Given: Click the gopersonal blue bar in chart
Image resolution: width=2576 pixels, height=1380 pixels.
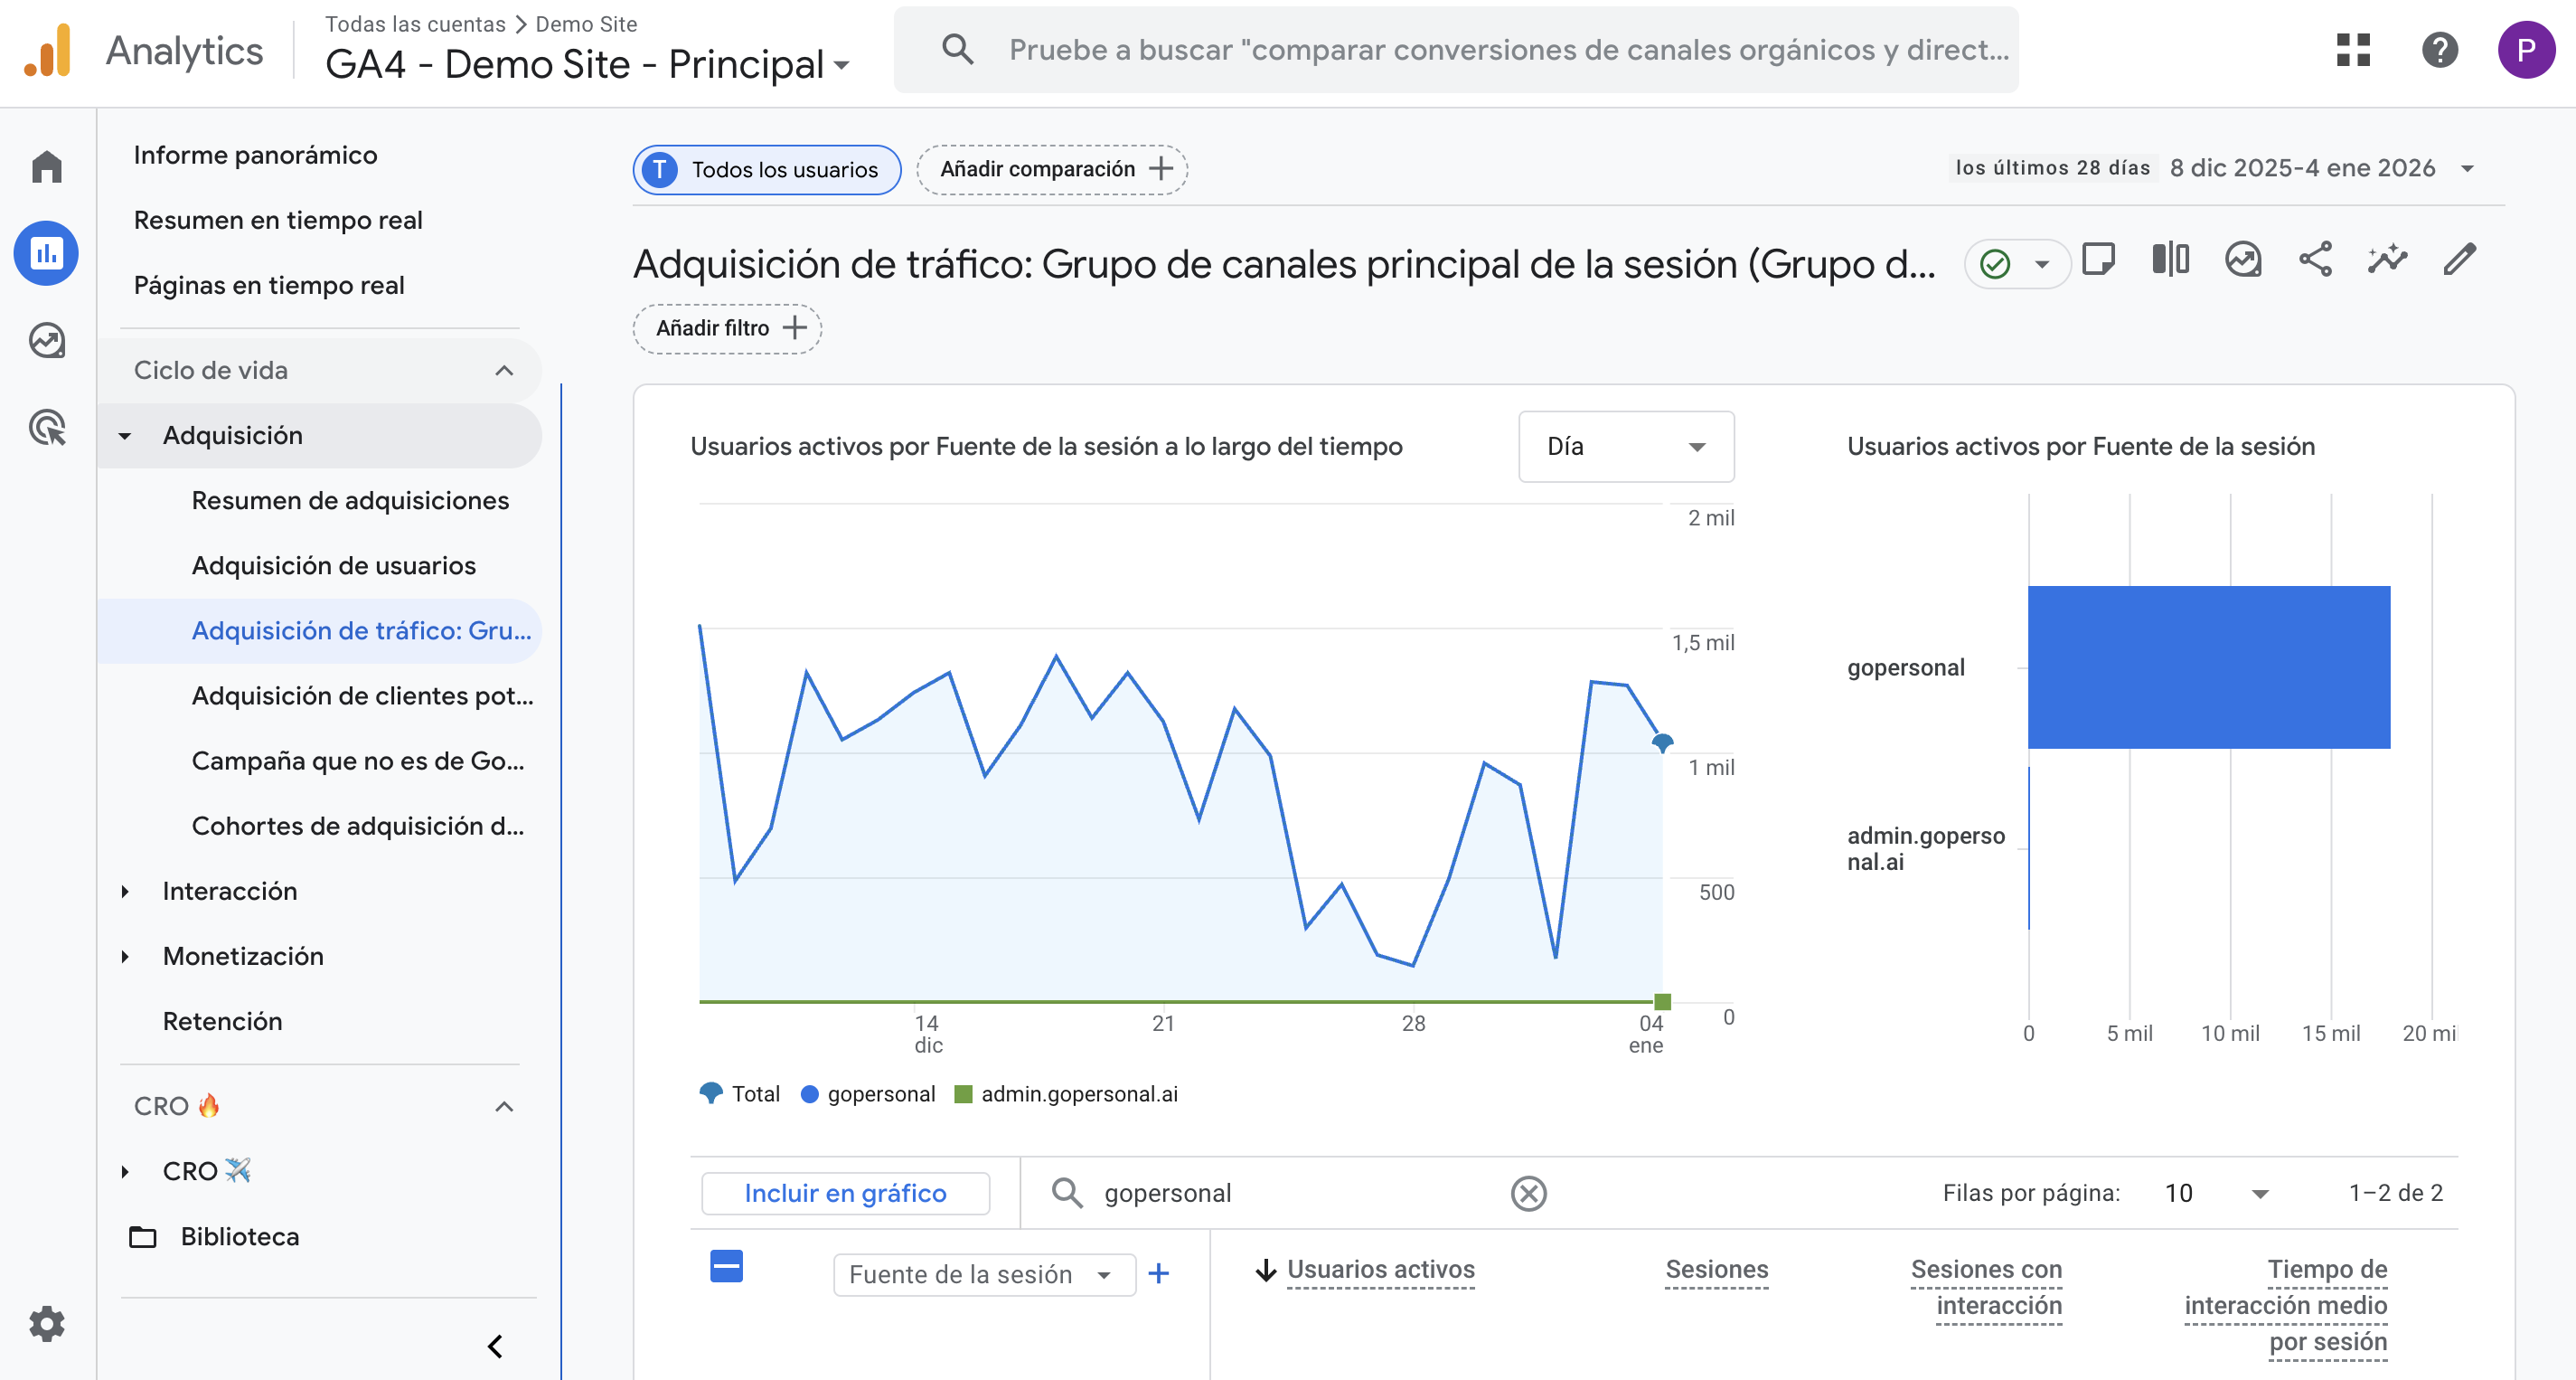Looking at the screenshot, I should 2208,667.
